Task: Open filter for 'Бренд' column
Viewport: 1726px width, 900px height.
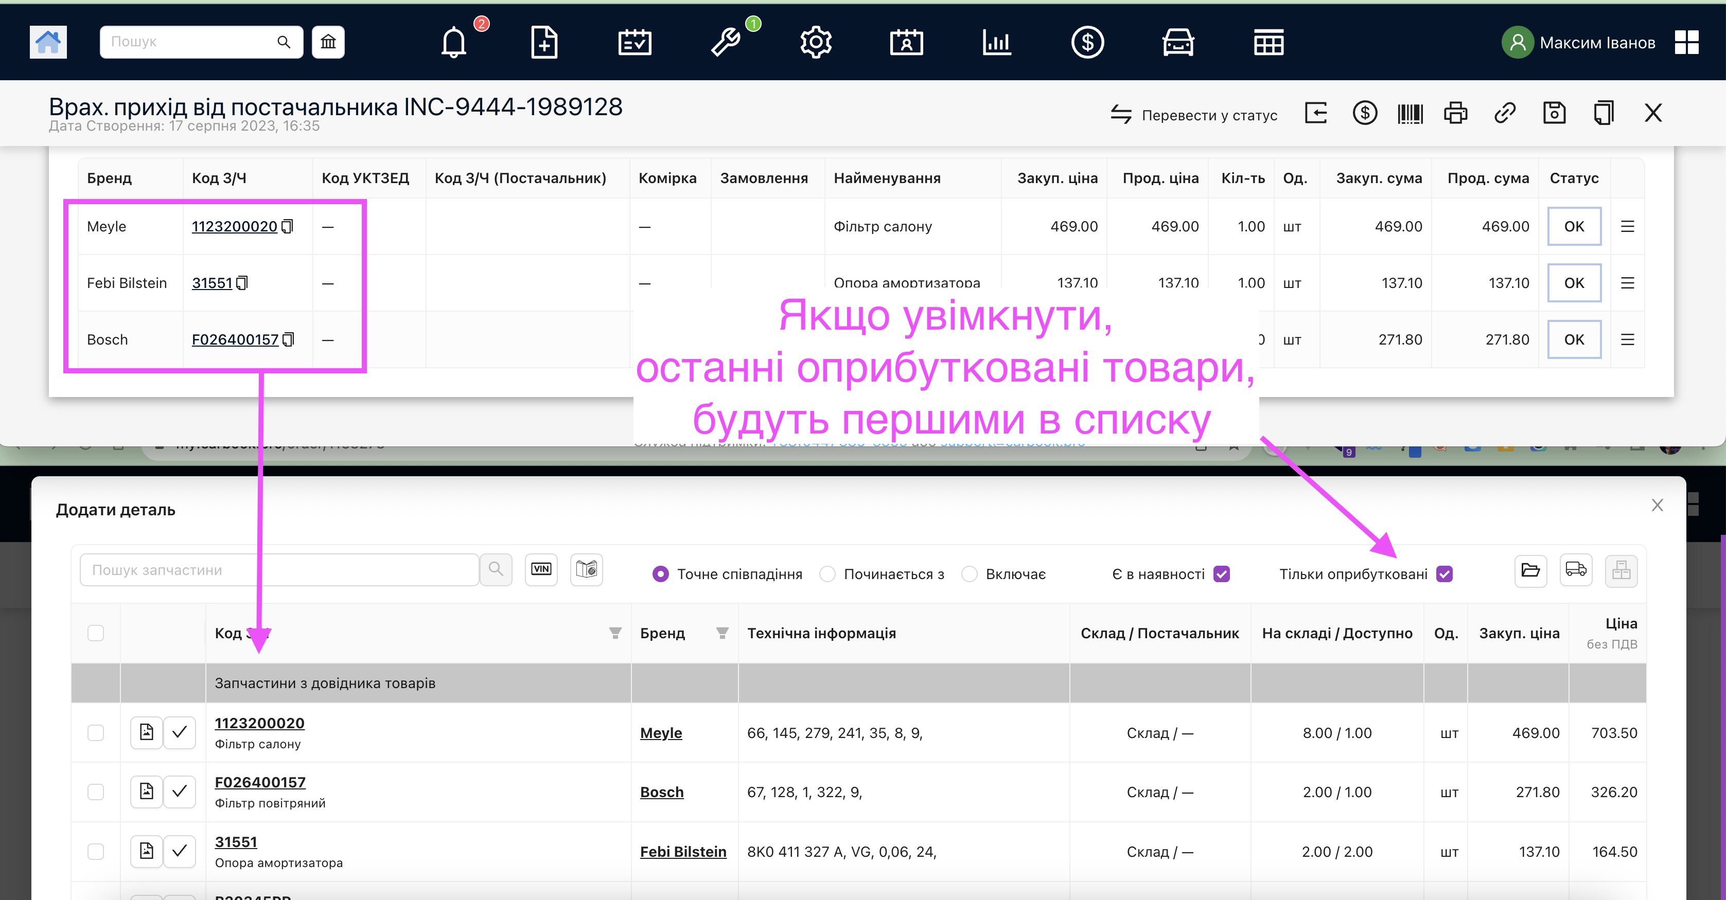Action: (x=721, y=633)
